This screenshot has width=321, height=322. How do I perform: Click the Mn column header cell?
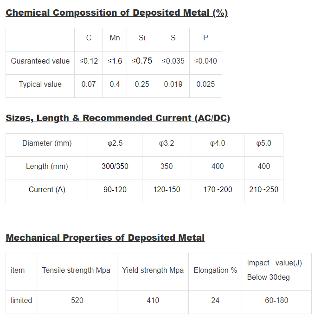coord(115,38)
